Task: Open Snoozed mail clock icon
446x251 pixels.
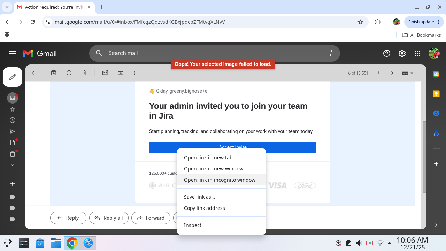Action: point(13,120)
